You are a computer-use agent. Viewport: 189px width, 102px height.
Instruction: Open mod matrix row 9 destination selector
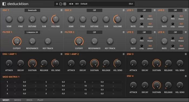pyautogui.click(x=113, y=82)
